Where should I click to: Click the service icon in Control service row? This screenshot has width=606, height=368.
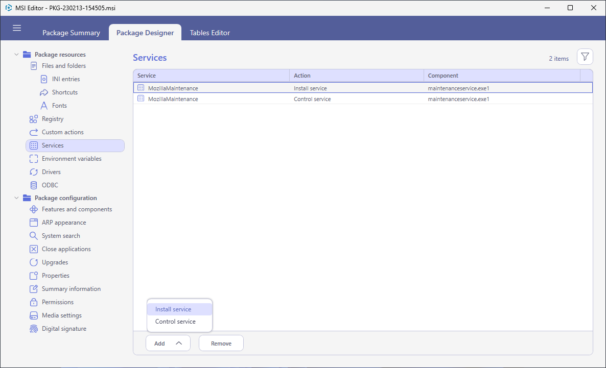(x=141, y=99)
